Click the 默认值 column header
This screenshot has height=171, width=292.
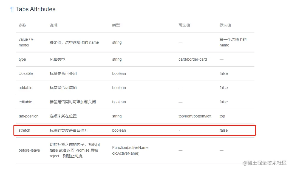[x=226, y=25]
